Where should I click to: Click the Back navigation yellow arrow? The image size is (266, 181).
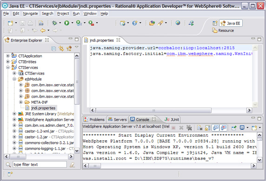(x=43, y=31)
